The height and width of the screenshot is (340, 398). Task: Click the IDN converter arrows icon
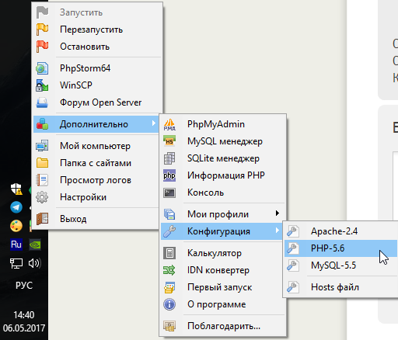tap(169, 270)
